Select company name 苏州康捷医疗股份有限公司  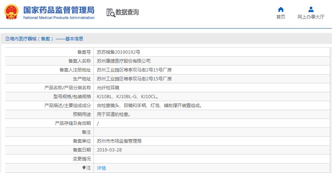point(124,61)
